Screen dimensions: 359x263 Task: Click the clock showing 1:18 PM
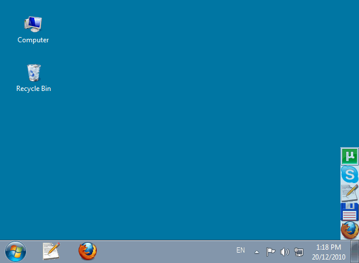point(328,247)
